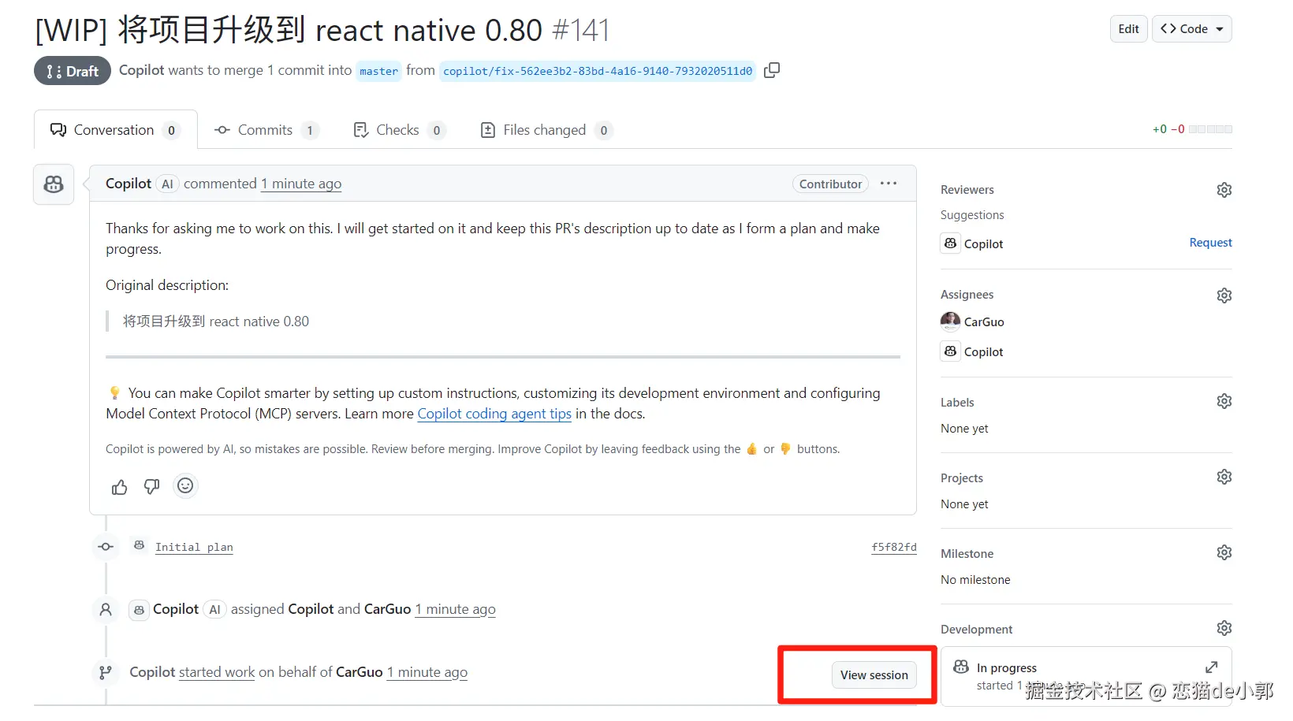Open the Copilot author name on the comment

pos(129,184)
